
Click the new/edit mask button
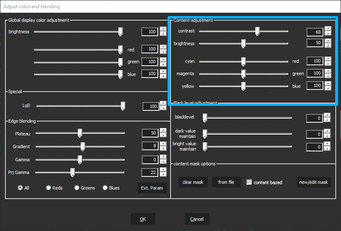pos(314,182)
